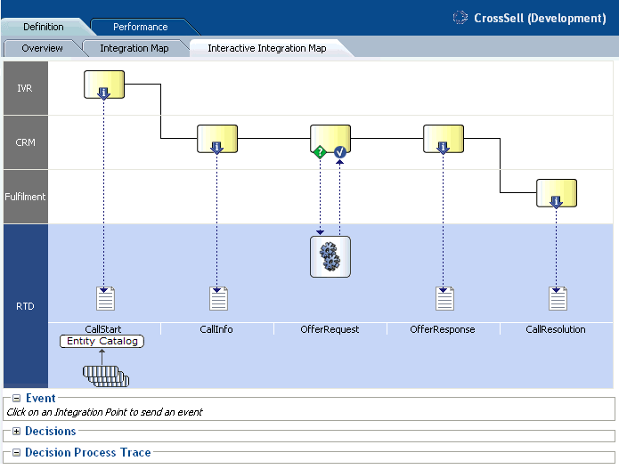Click the OfferRequest label

(x=330, y=329)
